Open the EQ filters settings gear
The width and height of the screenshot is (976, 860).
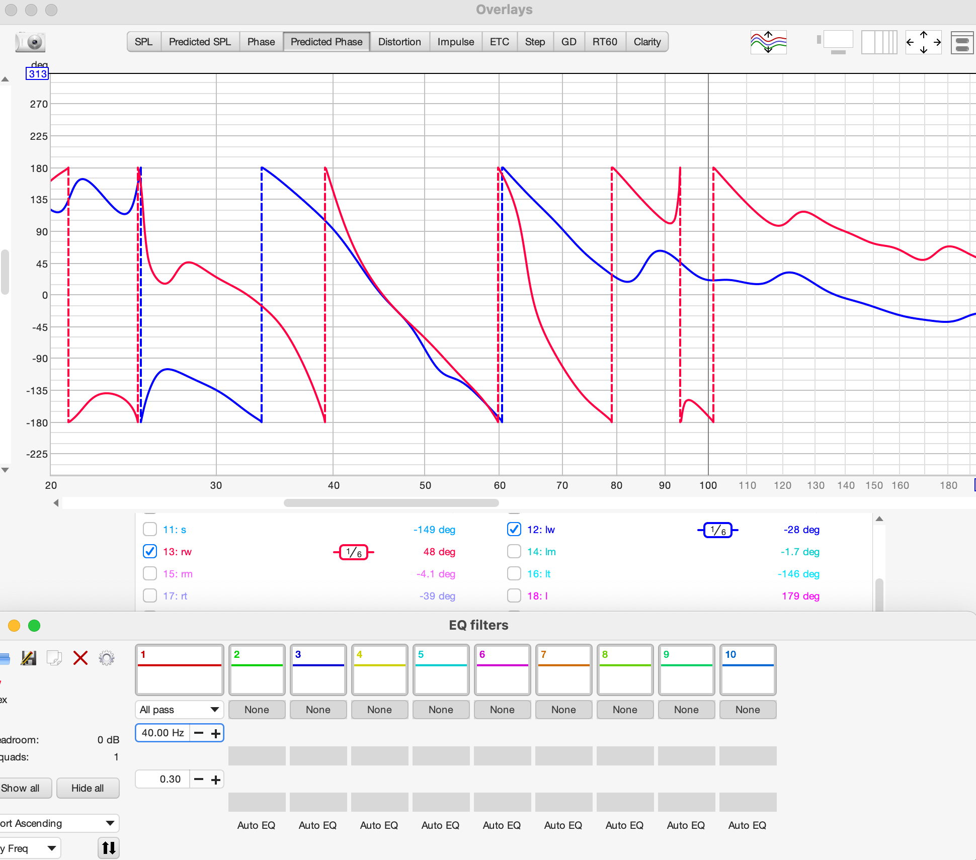(x=106, y=658)
